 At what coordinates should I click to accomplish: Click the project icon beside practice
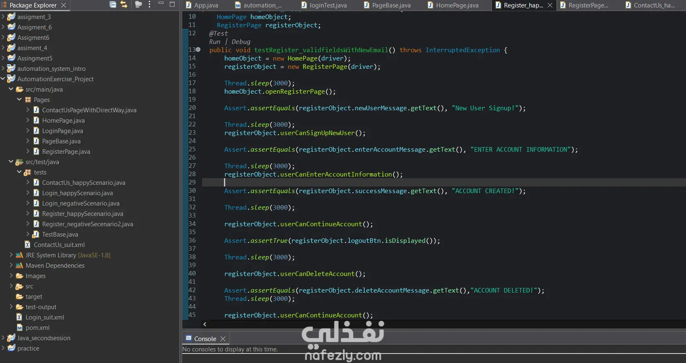pos(11,348)
